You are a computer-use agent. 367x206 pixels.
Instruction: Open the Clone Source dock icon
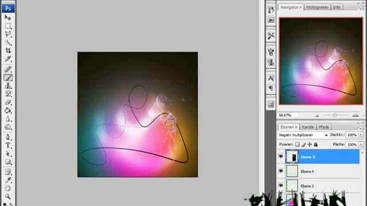(x=271, y=62)
